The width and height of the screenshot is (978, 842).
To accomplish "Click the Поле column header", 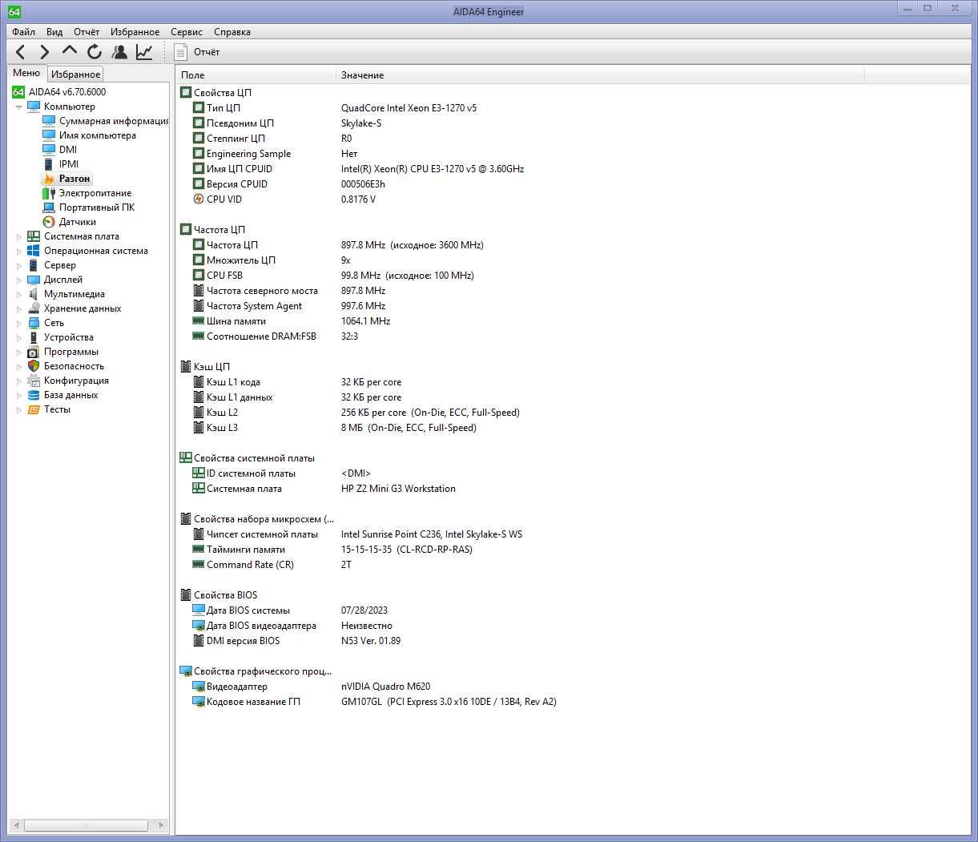I will (256, 75).
